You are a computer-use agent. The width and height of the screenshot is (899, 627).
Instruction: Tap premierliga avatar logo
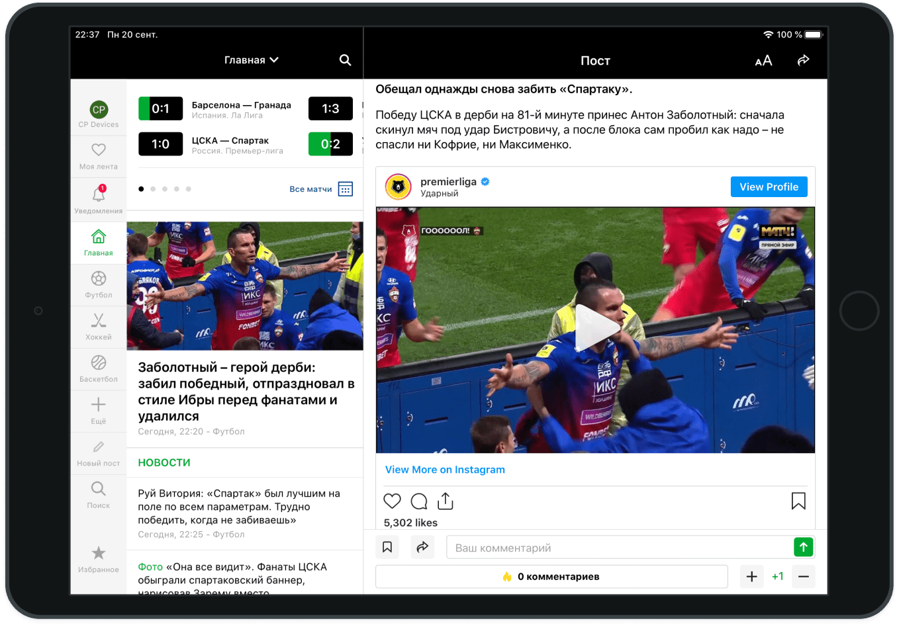tap(399, 187)
